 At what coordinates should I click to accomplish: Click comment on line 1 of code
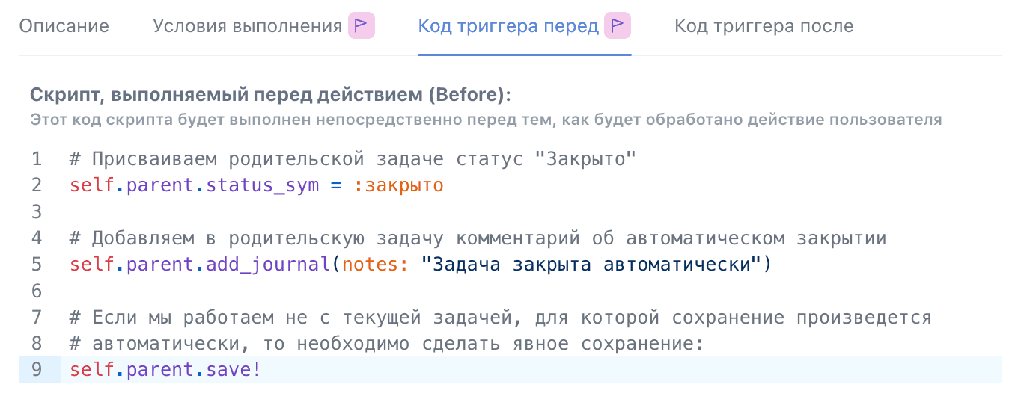pos(353,158)
